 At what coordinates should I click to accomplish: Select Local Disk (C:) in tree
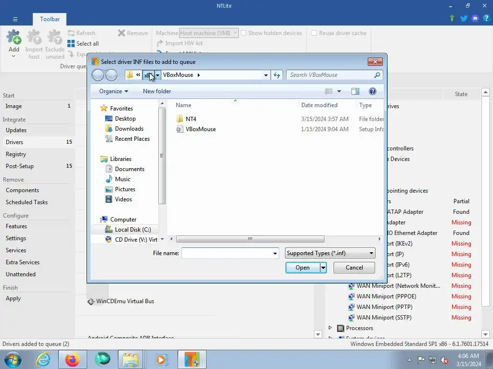pos(133,230)
